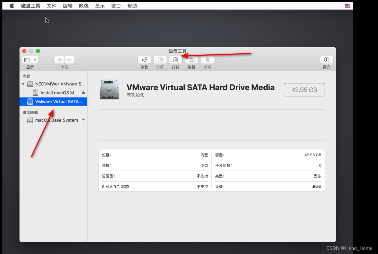Click the 固态 type value
This screenshot has width=378, height=254.
click(x=317, y=176)
